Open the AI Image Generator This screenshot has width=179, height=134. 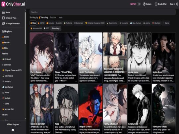pos(11,23)
